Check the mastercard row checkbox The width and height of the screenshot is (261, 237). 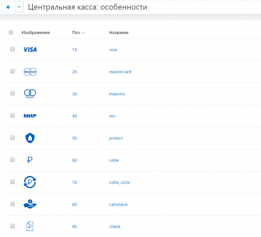[12, 71]
